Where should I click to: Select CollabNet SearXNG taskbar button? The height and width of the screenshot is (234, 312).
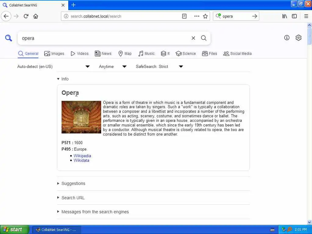tap(56, 230)
